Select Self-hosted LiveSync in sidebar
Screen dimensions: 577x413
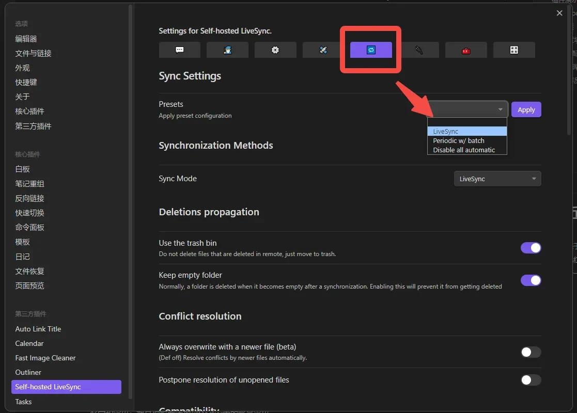66,387
